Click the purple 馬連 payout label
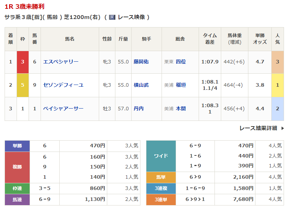Image resolution: width=290 pixels, height=209 pixels. pos(17,199)
